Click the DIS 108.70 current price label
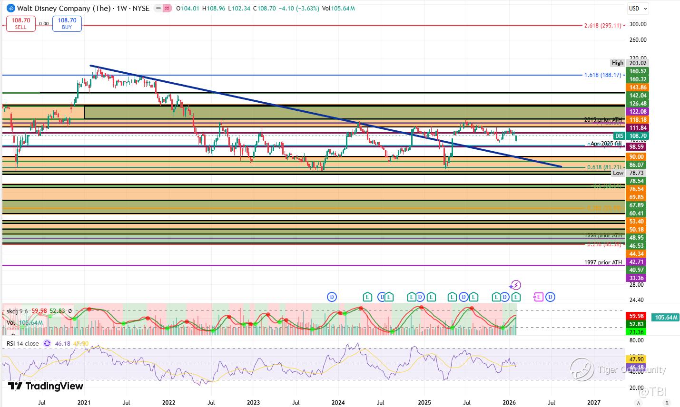The width and height of the screenshot is (680, 407). [630, 136]
